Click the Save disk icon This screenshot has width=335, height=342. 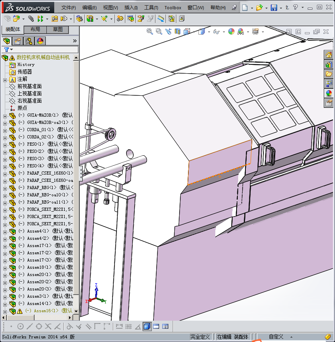click(274, 8)
